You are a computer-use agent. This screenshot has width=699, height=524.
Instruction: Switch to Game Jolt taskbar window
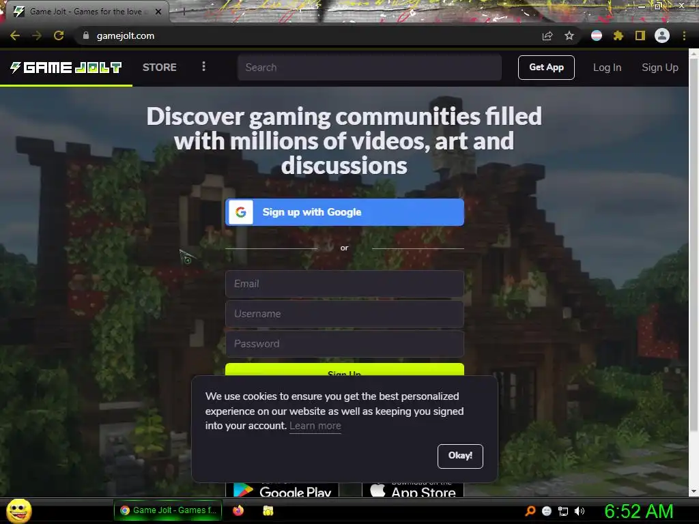pyautogui.click(x=168, y=510)
